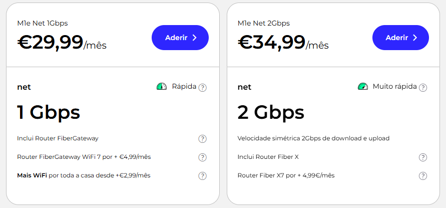Click Aderir for the M1e Net 1Gbps plan
This screenshot has height=208, width=446.
point(180,38)
